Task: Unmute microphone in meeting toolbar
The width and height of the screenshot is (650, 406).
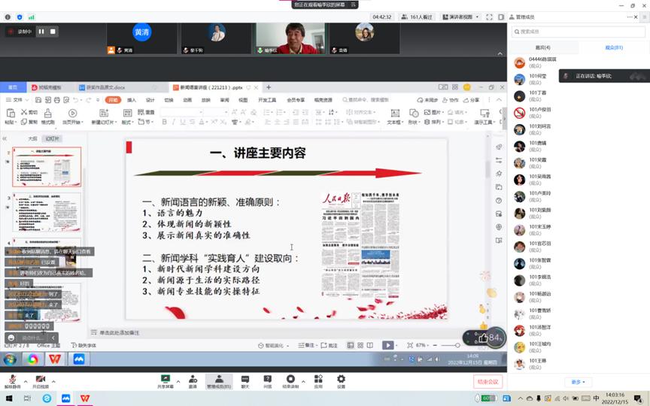Action: tap(12, 380)
